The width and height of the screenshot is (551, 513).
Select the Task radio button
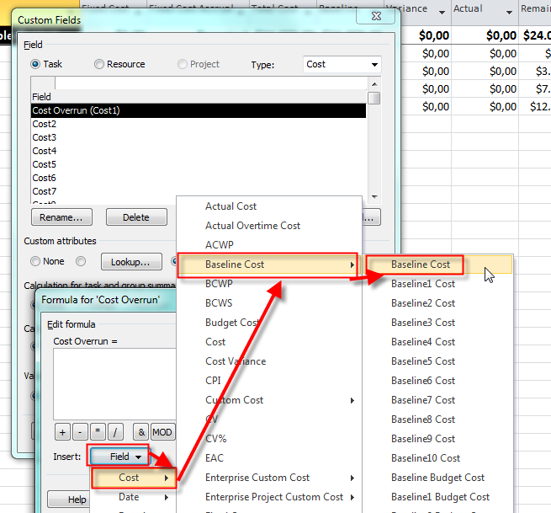click(35, 64)
